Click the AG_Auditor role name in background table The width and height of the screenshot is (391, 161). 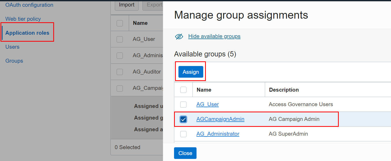[147, 72]
